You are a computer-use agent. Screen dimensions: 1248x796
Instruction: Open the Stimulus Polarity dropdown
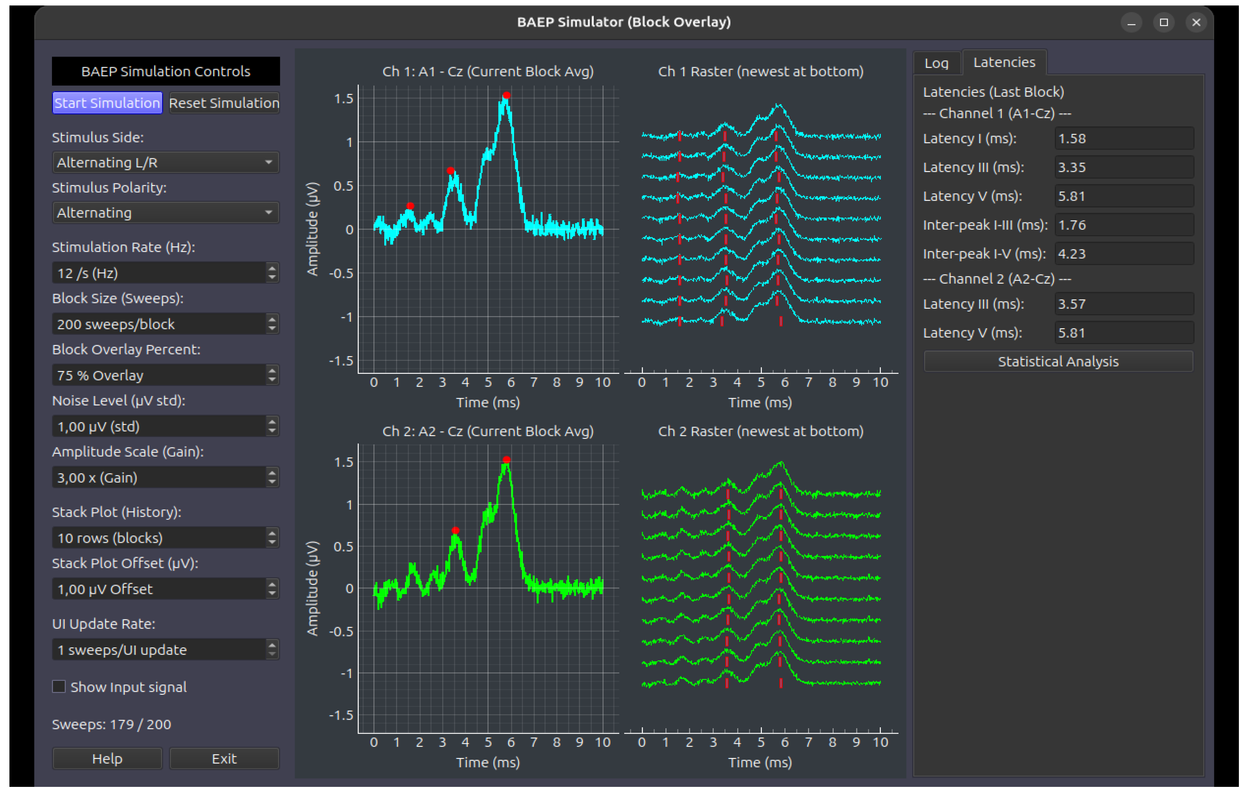coord(166,212)
